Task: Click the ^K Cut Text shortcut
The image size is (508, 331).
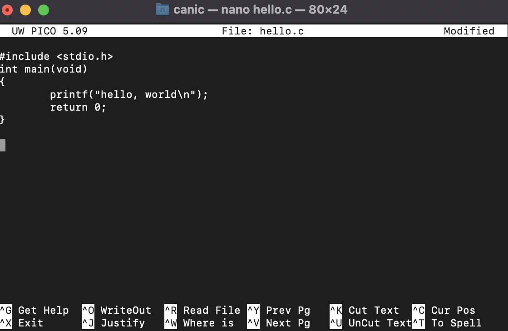Action: click(365, 310)
